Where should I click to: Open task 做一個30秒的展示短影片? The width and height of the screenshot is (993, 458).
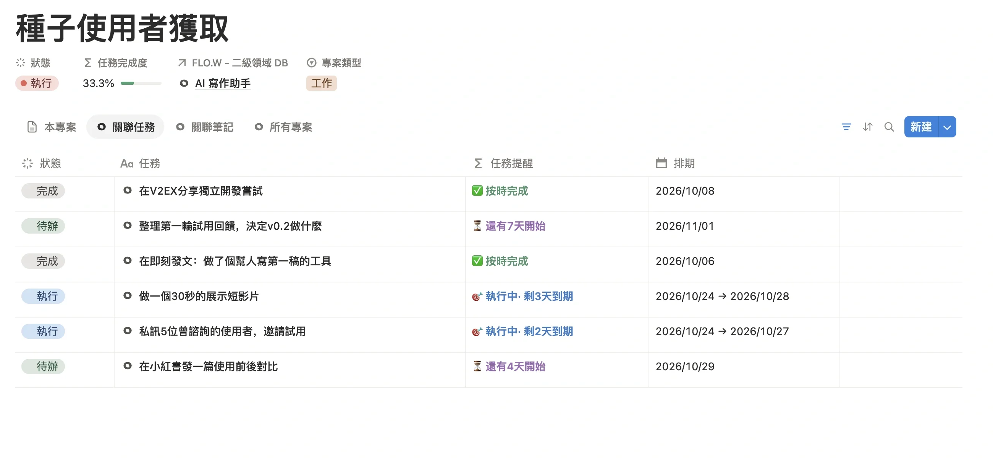(x=199, y=296)
